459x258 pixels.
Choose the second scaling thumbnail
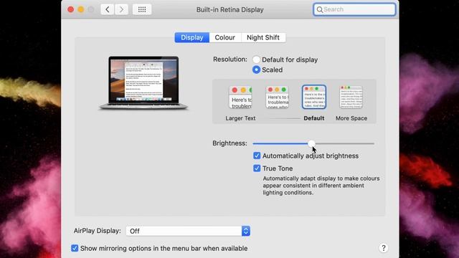coord(278,97)
